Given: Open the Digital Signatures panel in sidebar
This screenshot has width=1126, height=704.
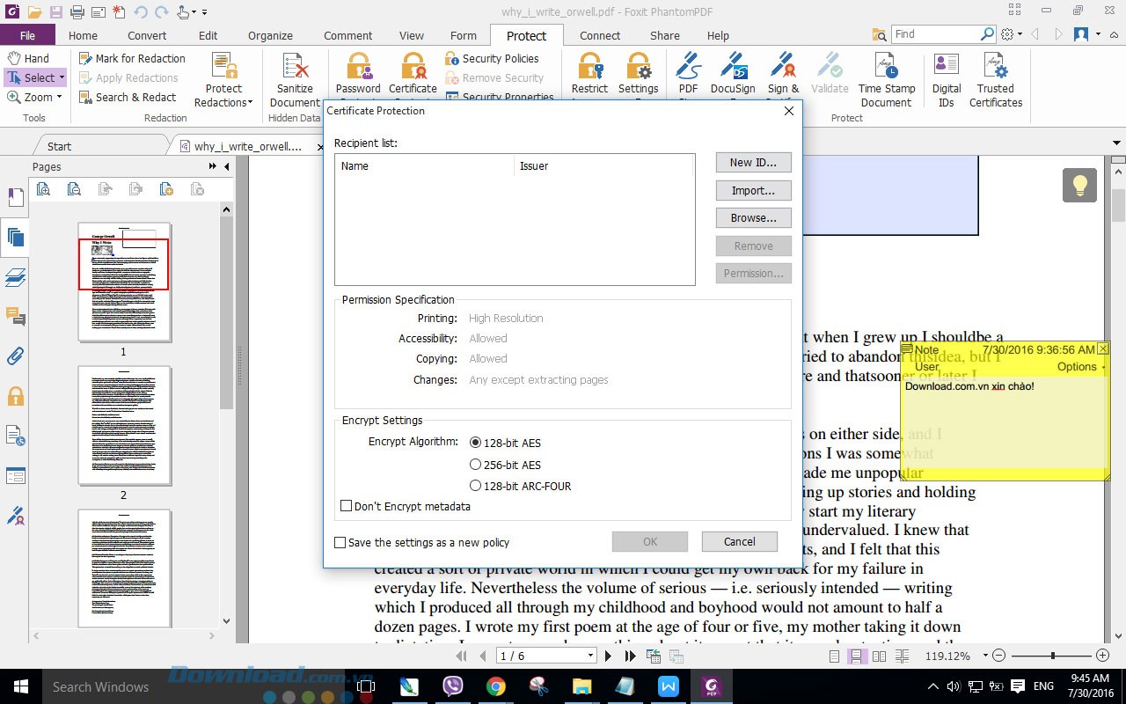Looking at the screenshot, I should coord(15,516).
